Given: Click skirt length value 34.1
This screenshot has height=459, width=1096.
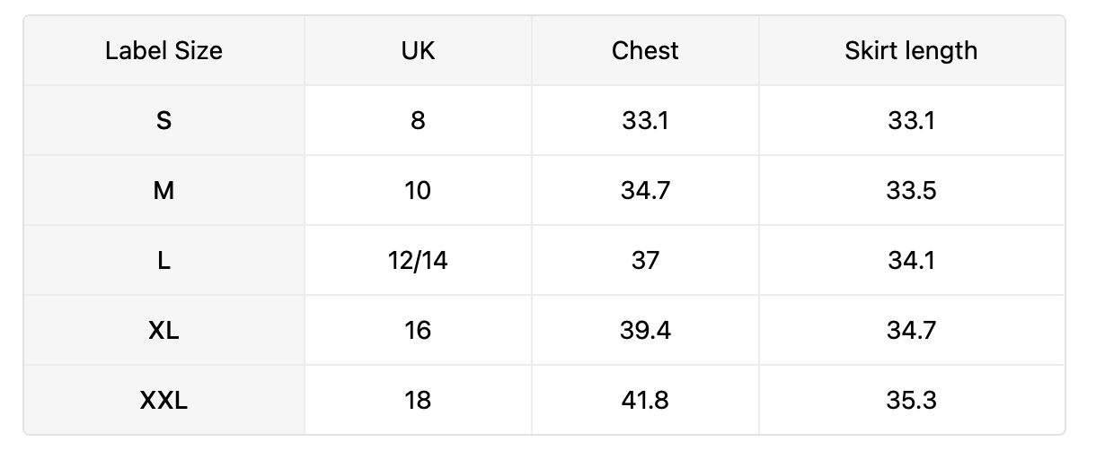Looking at the screenshot, I should point(911,260).
